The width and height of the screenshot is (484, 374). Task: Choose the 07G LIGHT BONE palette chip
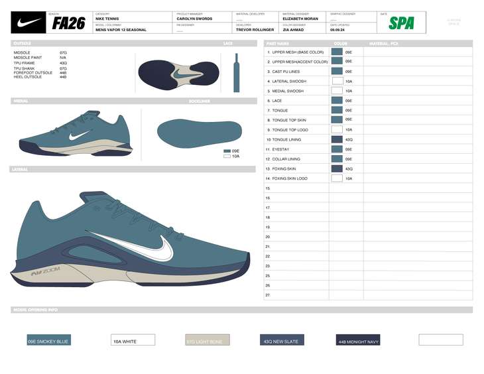click(x=208, y=340)
